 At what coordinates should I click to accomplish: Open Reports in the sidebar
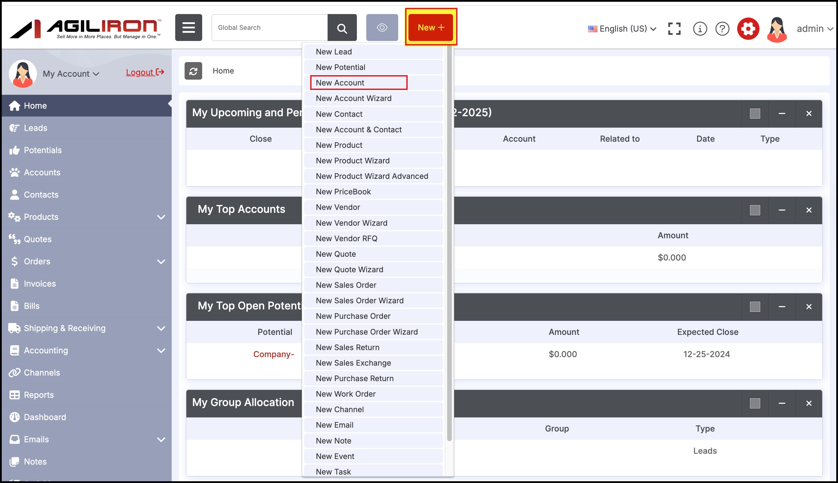pyautogui.click(x=87, y=394)
